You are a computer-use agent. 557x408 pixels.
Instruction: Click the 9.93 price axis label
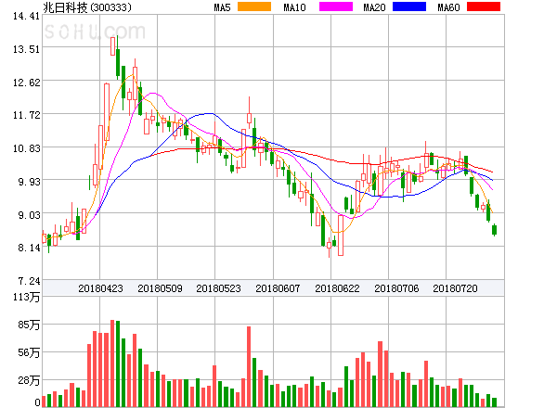pyautogui.click(x=29, y=182)
